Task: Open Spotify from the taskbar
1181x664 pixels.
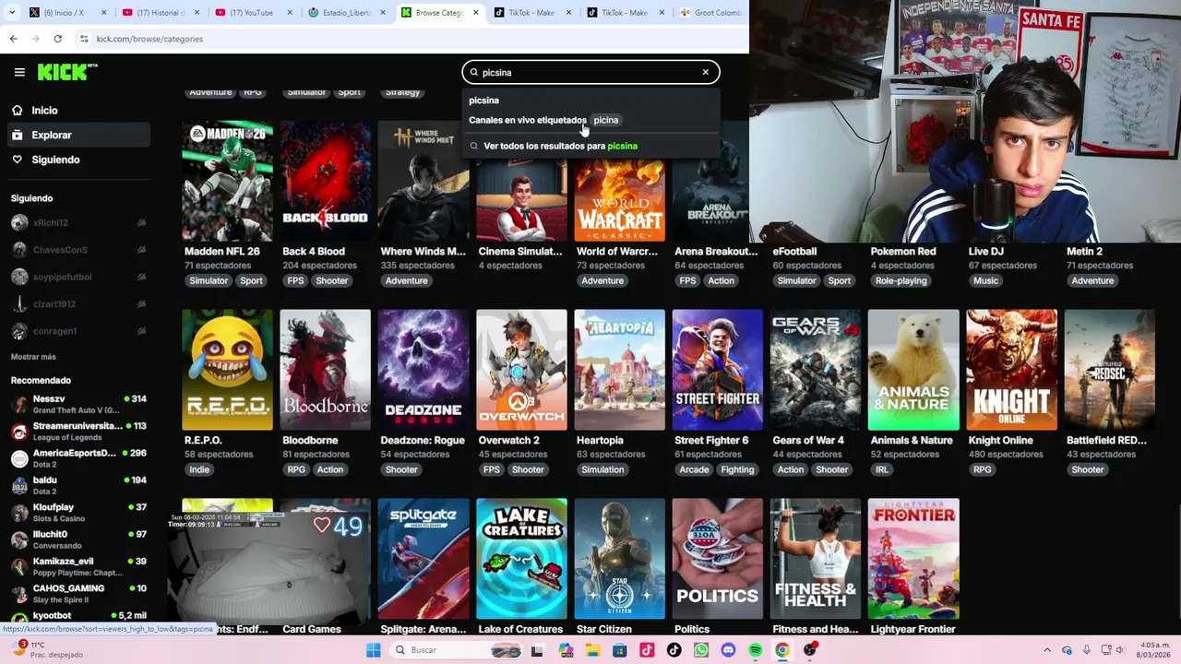Action: point(756,650)
